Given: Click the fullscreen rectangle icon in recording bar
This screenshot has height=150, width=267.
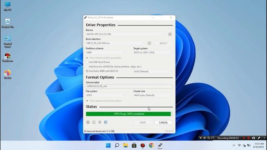Looking at the screenshot, I should (x=213, y=138).
